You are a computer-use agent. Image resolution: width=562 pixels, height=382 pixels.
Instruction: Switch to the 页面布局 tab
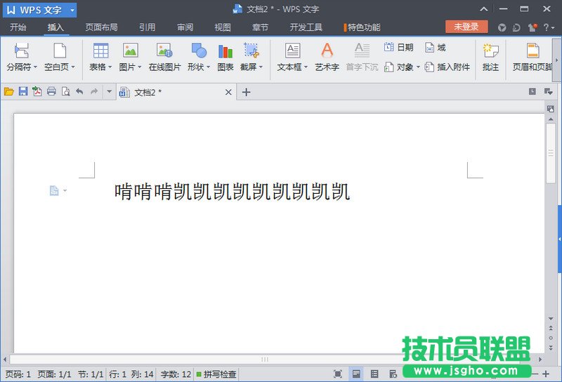[x=101, y=27]
